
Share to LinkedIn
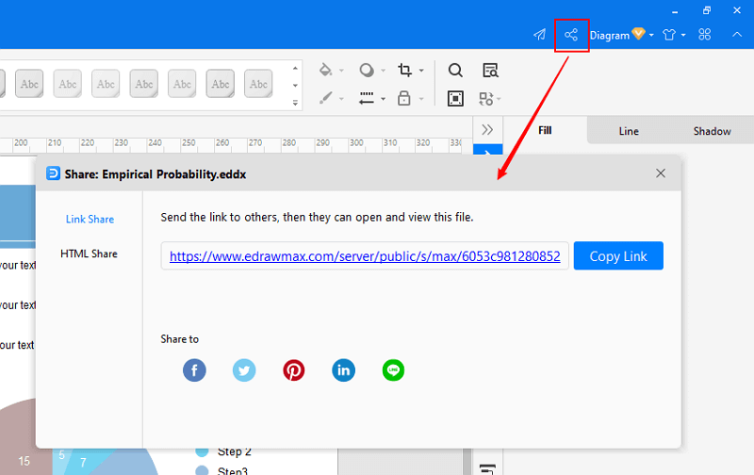tap(343, 370)
